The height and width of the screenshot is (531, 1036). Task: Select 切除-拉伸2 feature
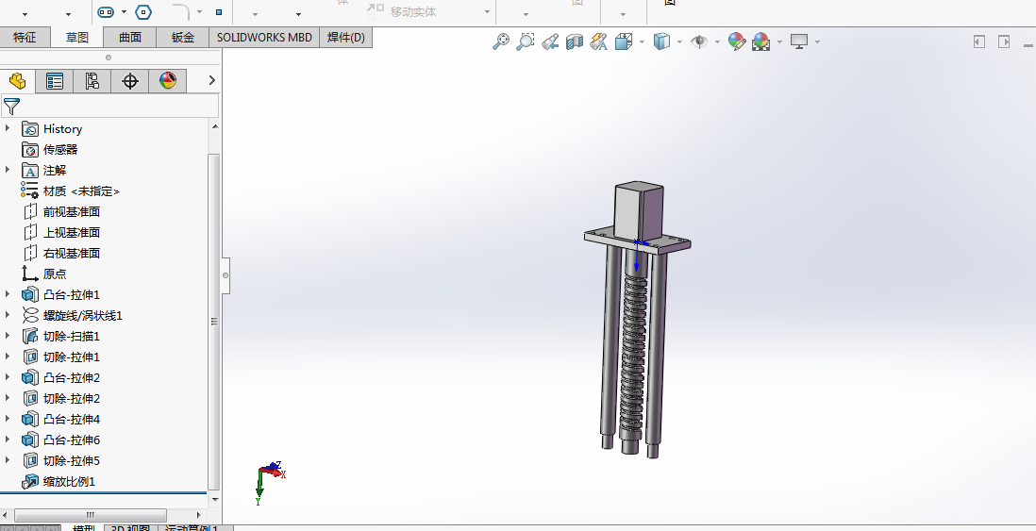(72, 398)
